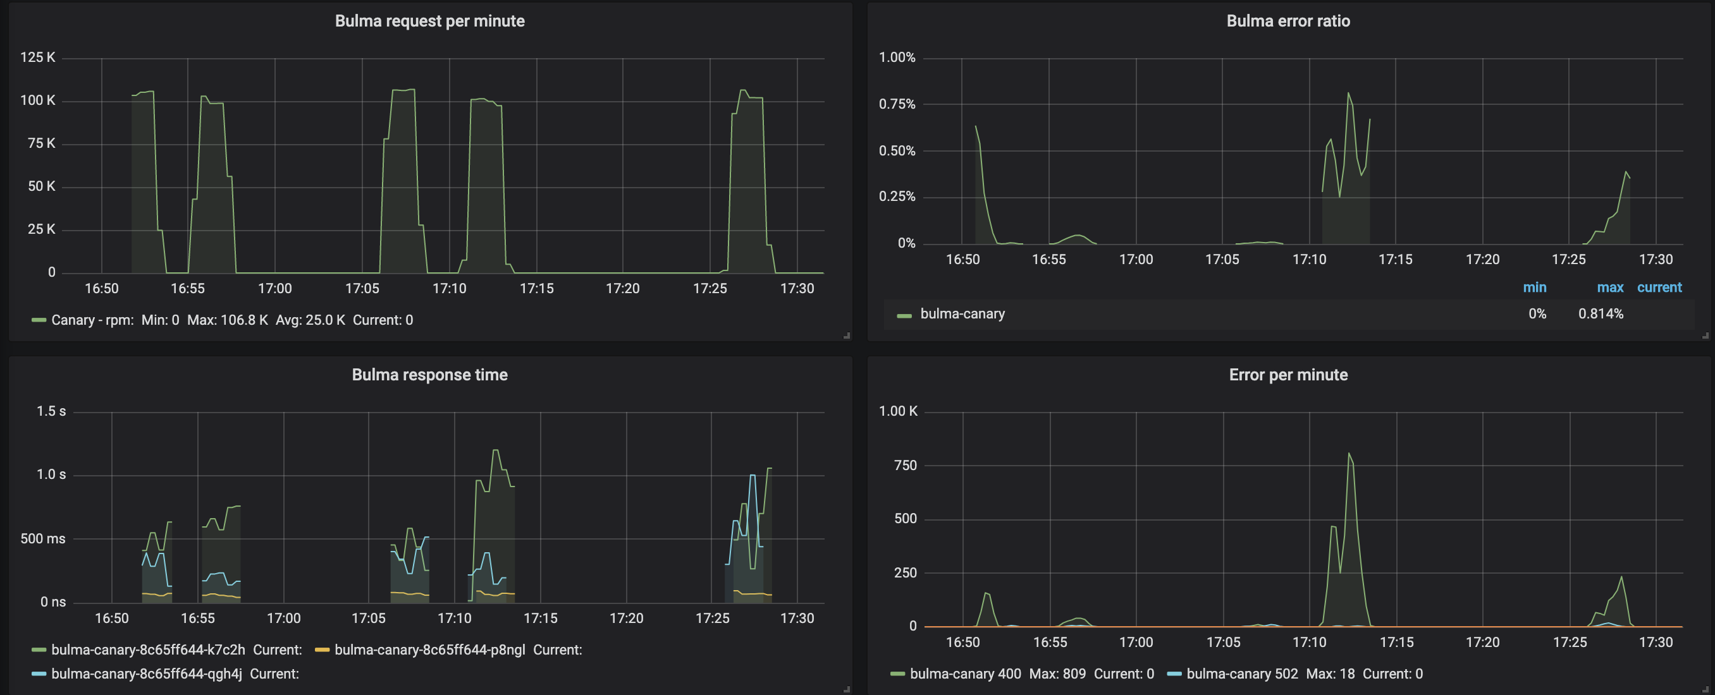Sort legend by the min column
The height and width of the screenshot is (695, 1715).
click(x=1535, y=287)
